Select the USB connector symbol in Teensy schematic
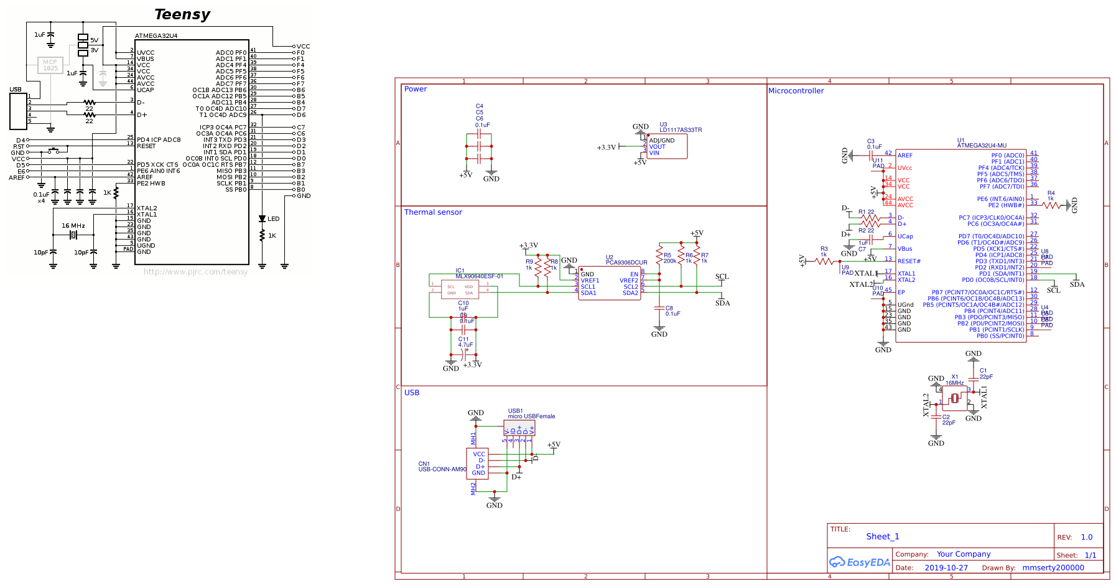1116x586 pixels. [18, 111]
